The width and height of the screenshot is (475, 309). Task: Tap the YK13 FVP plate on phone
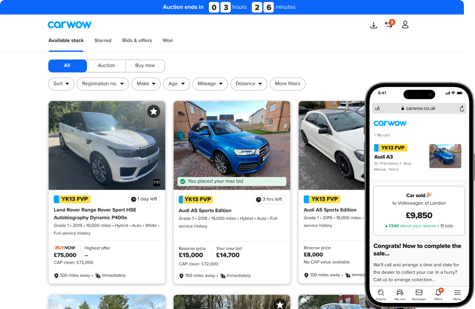tap(390, 148)
